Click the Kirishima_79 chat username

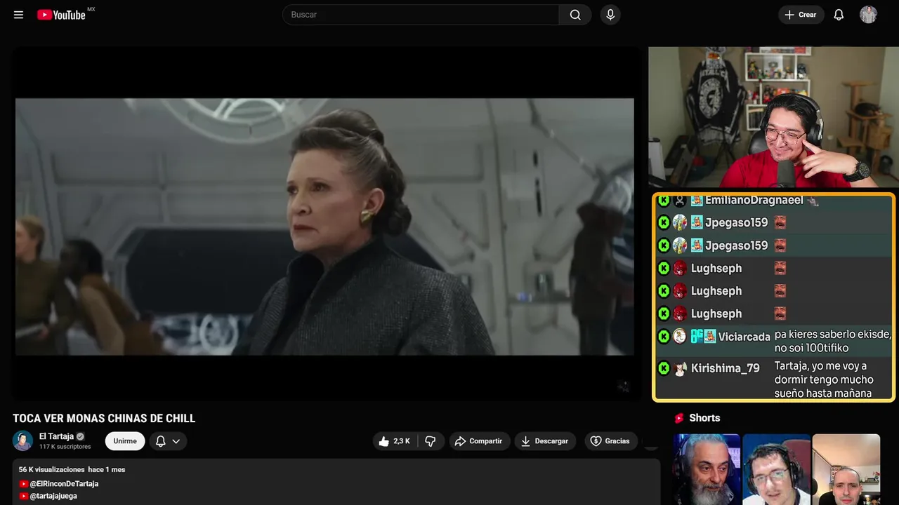click(725, 368)
